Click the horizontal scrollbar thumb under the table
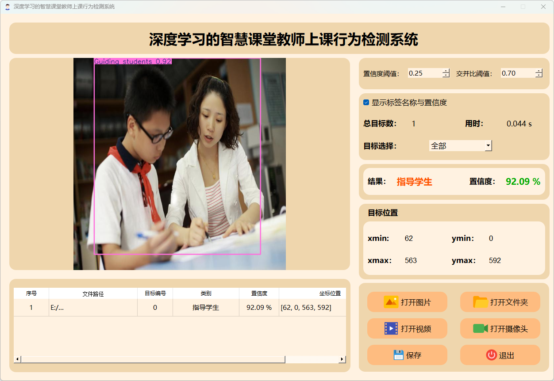This screenshot has width=554, height=381. tap(153, 359)
